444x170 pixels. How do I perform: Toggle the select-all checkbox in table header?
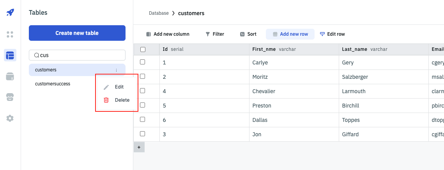tap(143, 49)
